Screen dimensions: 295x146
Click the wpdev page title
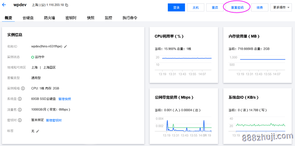point(19,5)
